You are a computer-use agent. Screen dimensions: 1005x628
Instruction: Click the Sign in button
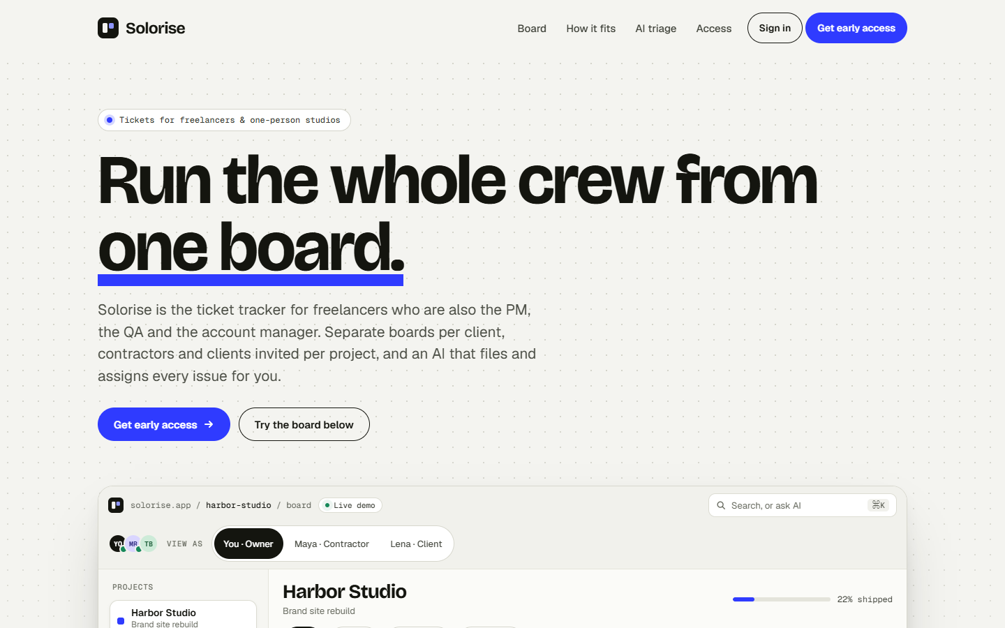pos(775,28)
